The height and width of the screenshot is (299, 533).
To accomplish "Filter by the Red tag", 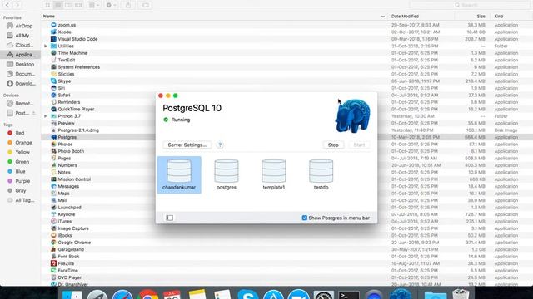I will click(x=17, y=133).
